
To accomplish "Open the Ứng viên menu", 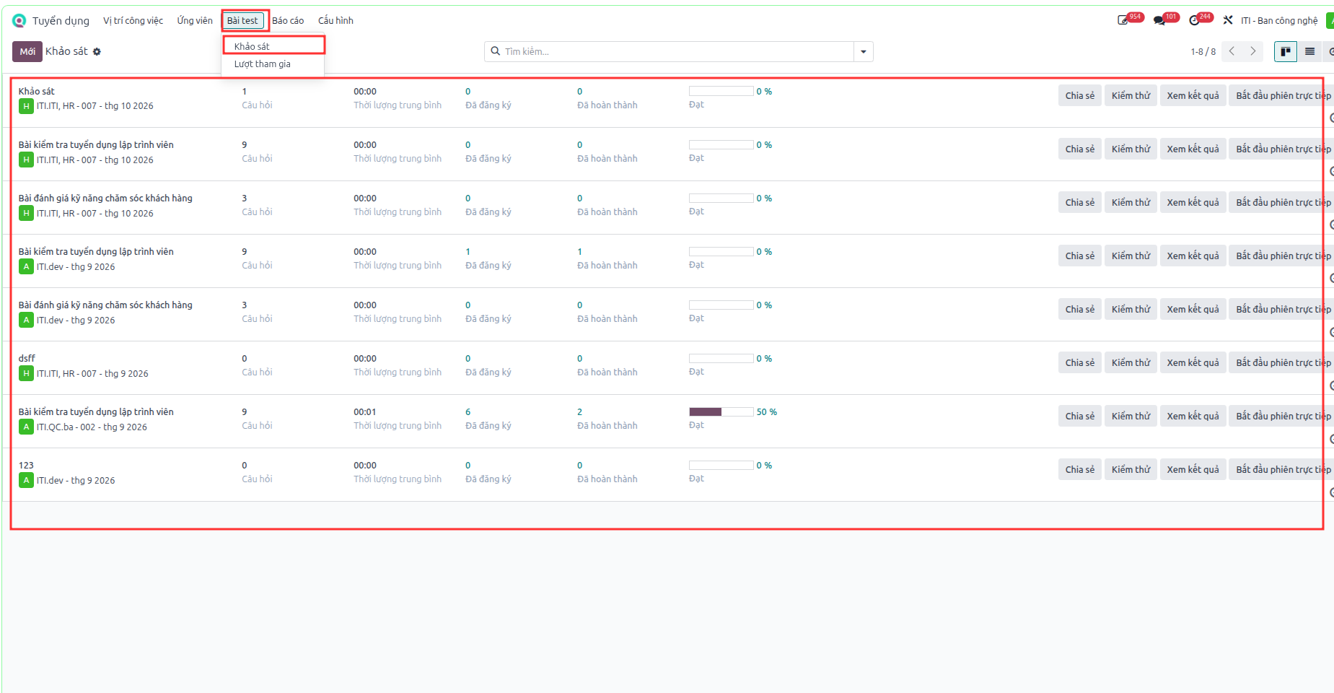I will 195,21.
